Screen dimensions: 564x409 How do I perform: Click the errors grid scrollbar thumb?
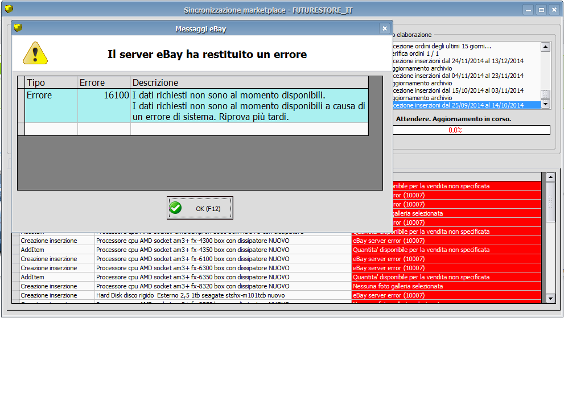coord(550,201)
